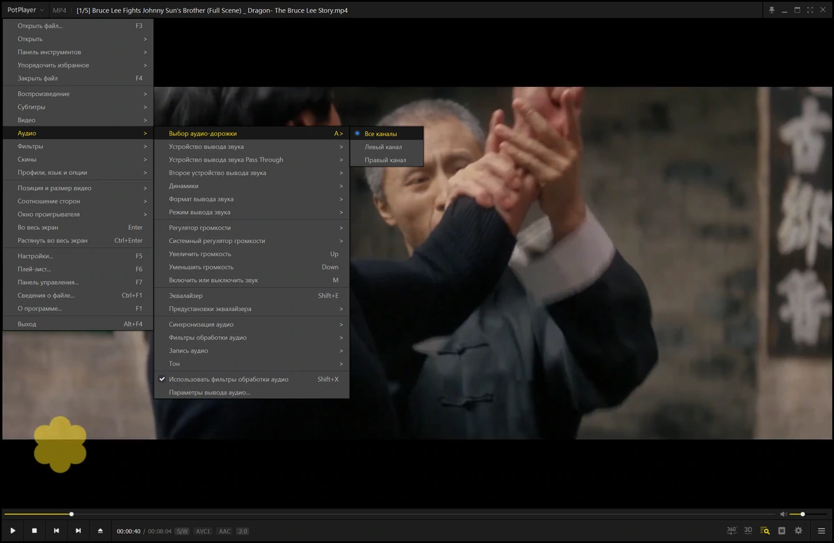Choose 'Закрыть файл' menu entry
The height and width of the screenshot is (543, 834).
pos(78,78)
